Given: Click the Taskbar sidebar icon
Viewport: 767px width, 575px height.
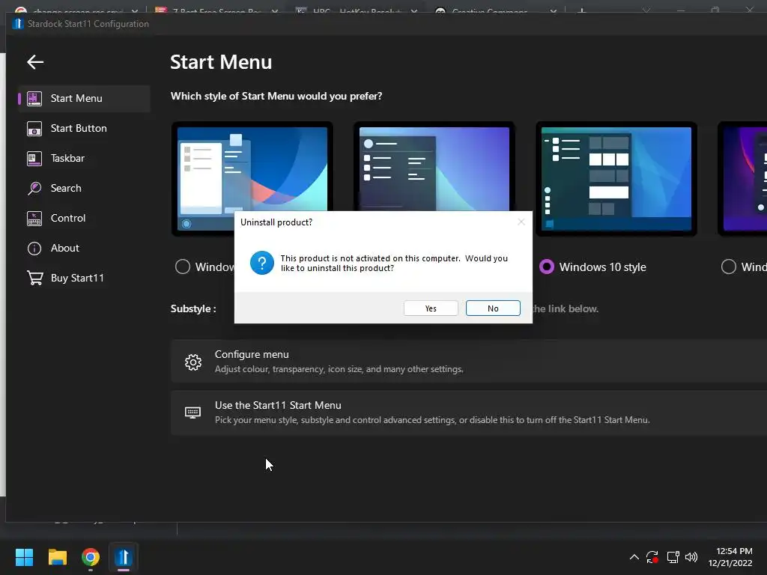Looking at the screenshot, I should tap(34, 159).
